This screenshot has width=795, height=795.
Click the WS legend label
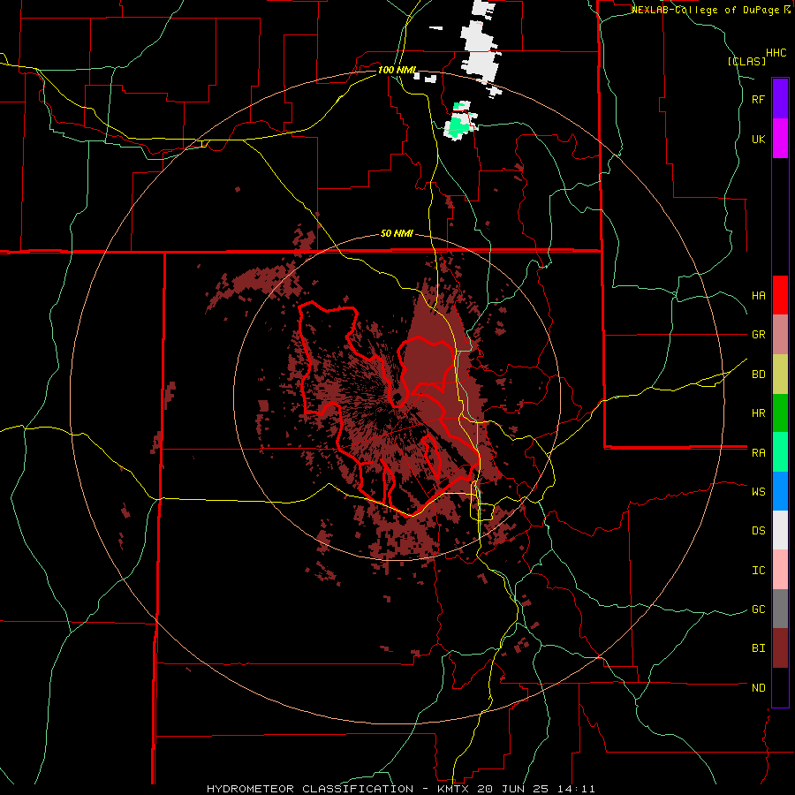point(759,491)
